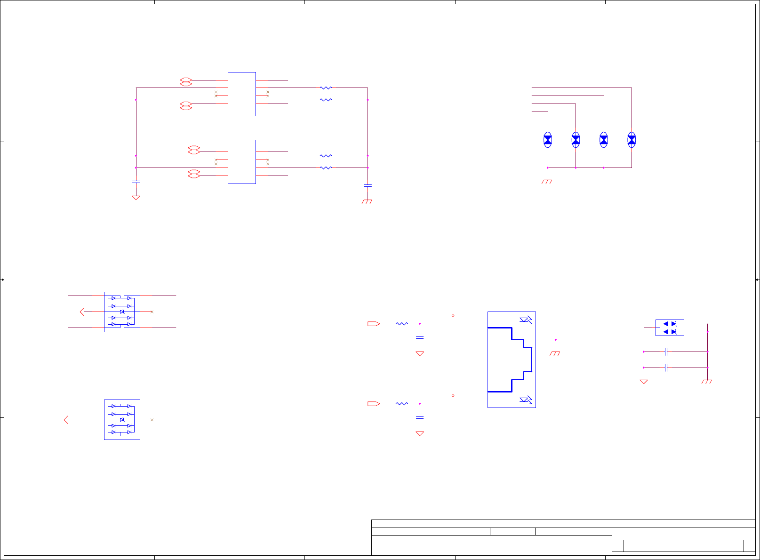Click the triangle ground below the dual-diode capacitors
Image resolution: width=760 pixels, height=560 pixels.
644,382
